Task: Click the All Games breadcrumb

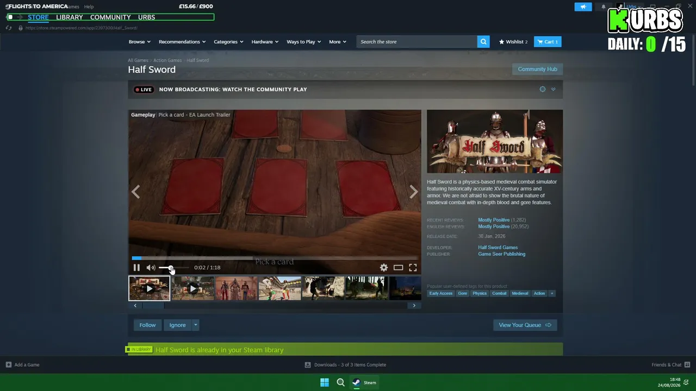Action: pos(138,60)
